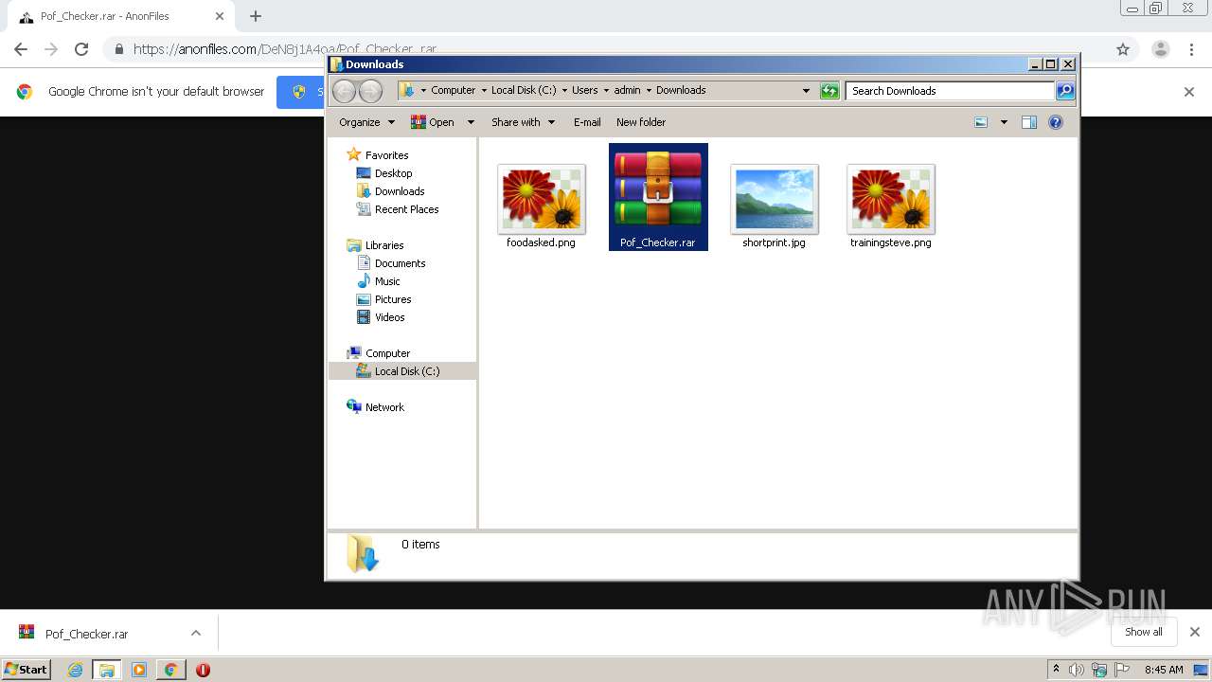The width and height of the screenshot is (1212, 682).
Task: Expand the Open button dropdown arrow
Action: pos(471,122)
